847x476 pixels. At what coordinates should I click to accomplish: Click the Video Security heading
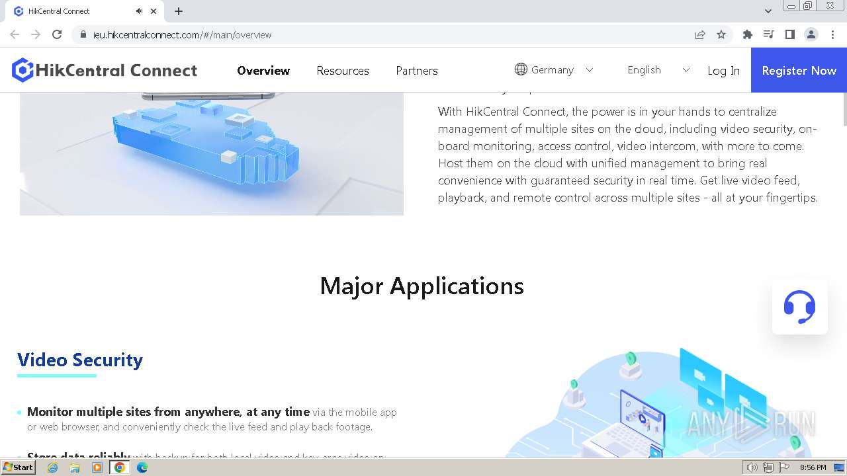coord(80,360)
